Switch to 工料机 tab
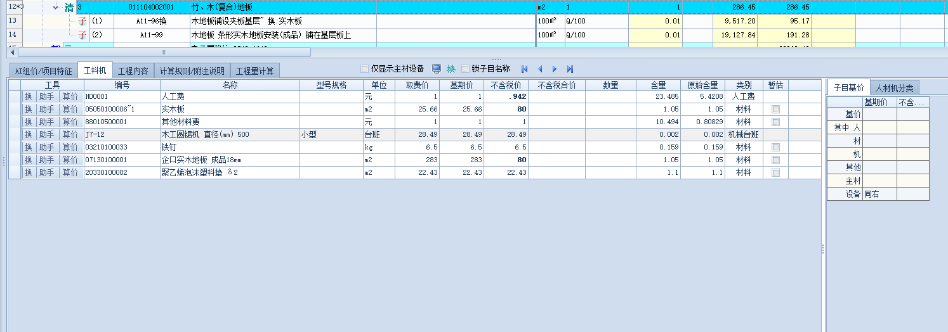This screenshot has height=332, width=948. (x=95, y=70)
